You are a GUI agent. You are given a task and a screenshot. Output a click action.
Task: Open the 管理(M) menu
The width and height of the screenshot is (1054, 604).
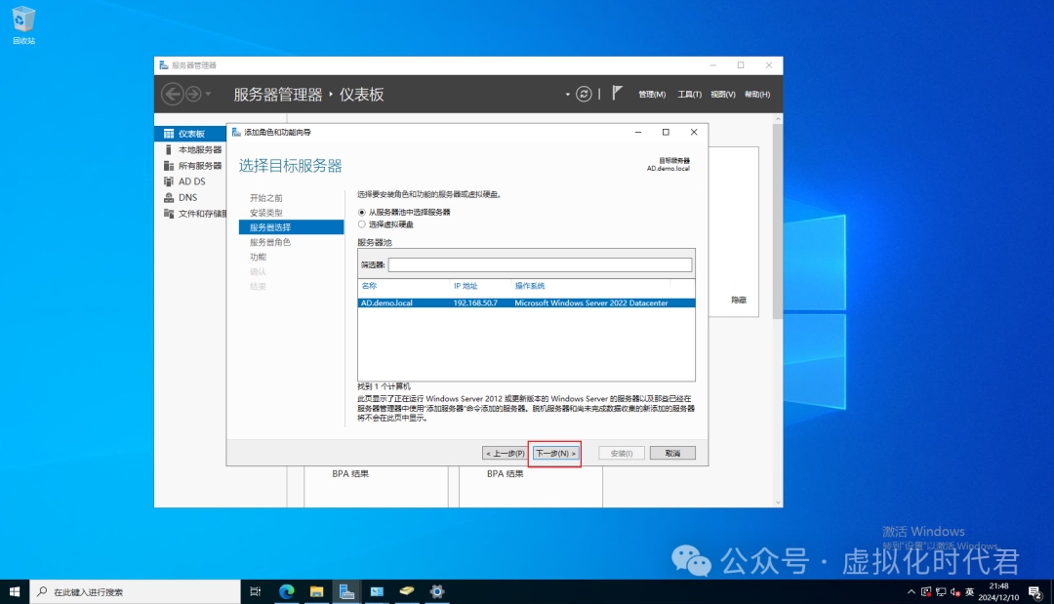coord(652,95)
